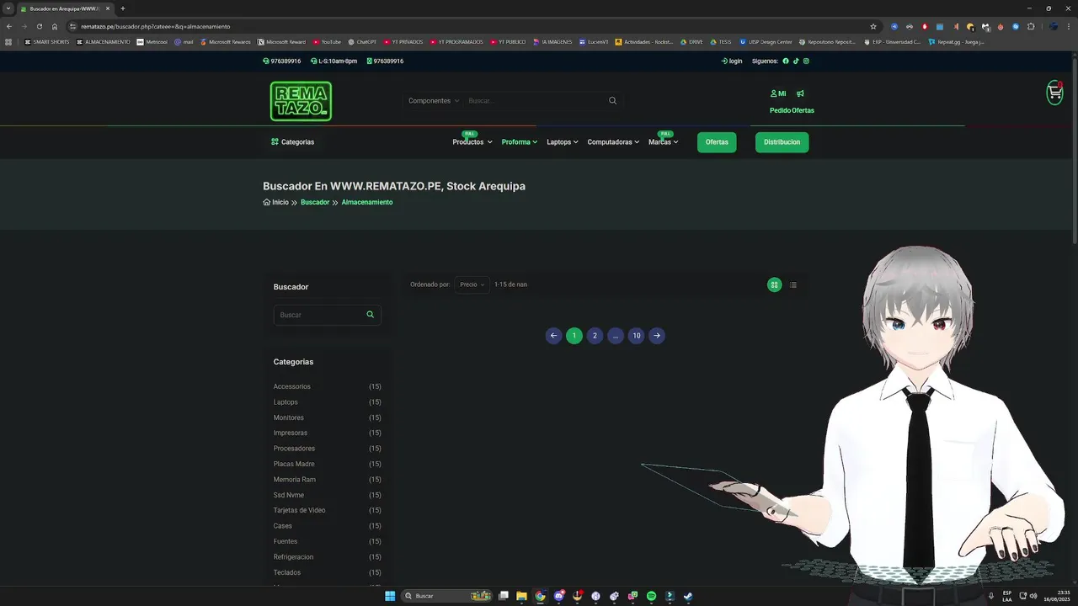Click the Inicio home breadcrumb

pos(275,202)
